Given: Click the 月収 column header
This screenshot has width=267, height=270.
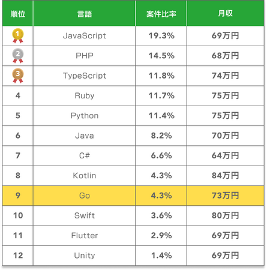Looking at the screenshot, I should click(x=226, y=14).
